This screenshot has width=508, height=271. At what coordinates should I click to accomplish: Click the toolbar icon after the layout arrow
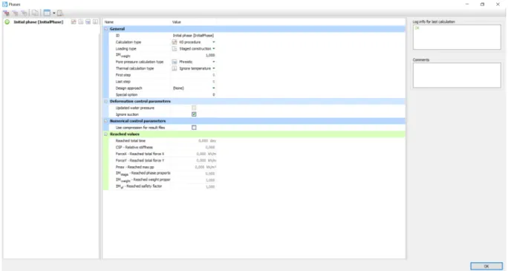click(60, 13)
